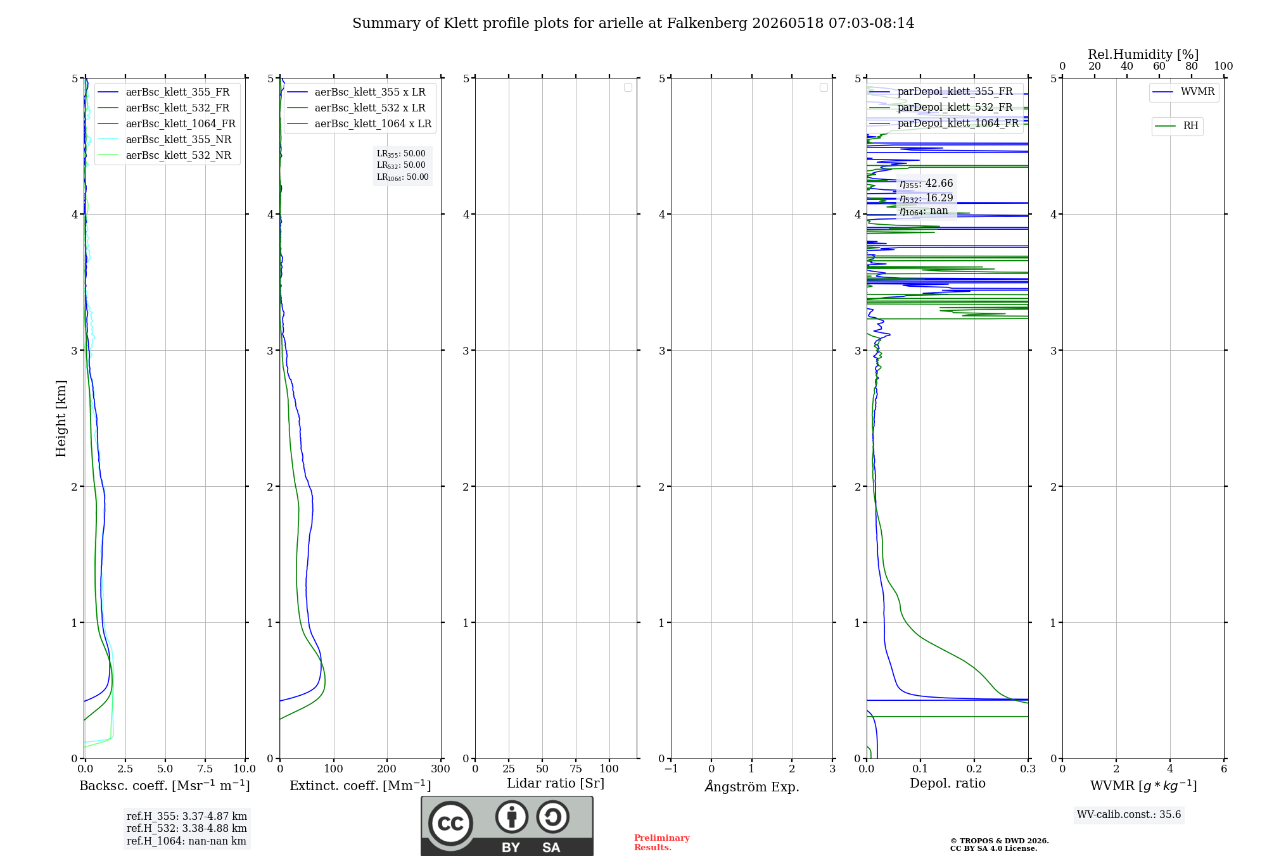Click the 'ref.H_355: 3.37-4.87 km' text
This screenshot has width=1267, height=861.
tap(187, 817)
